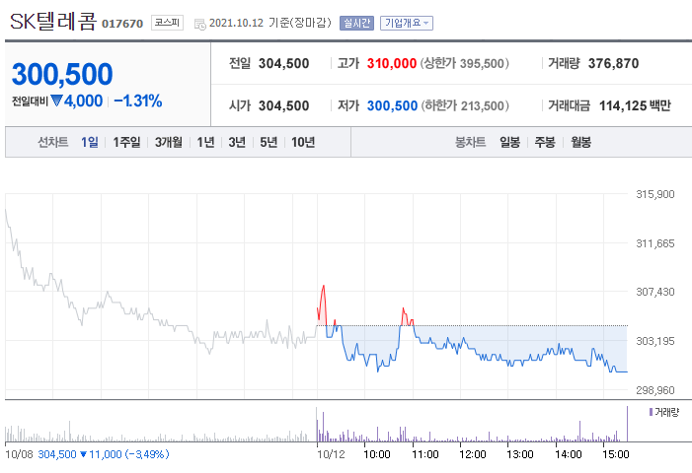Click the -1.31% change rate
Screen dimensions: 692x473
(x=138, y=101)
